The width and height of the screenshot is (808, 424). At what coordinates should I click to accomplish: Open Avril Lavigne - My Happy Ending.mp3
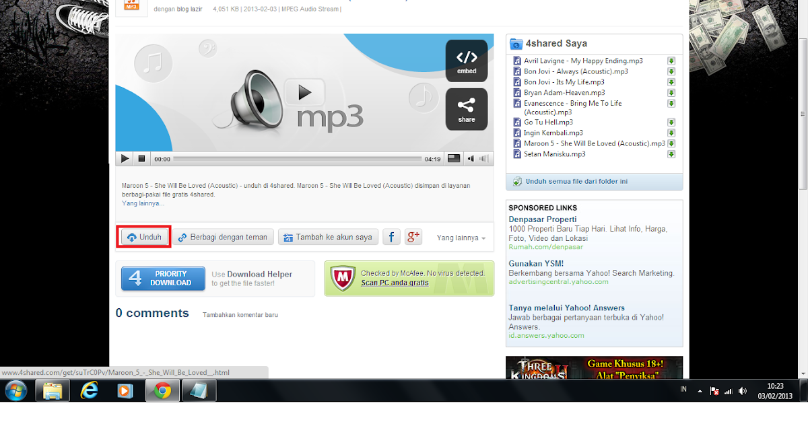click(x=583, y=61)
